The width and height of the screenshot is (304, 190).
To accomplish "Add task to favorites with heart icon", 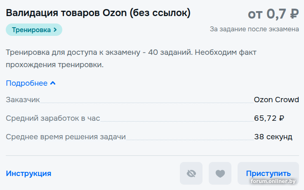I will [x=220, y=174].
